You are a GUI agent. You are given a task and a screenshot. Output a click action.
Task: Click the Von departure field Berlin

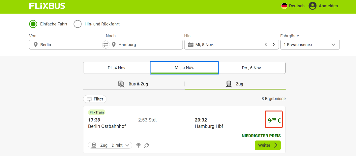click(66, 45)
